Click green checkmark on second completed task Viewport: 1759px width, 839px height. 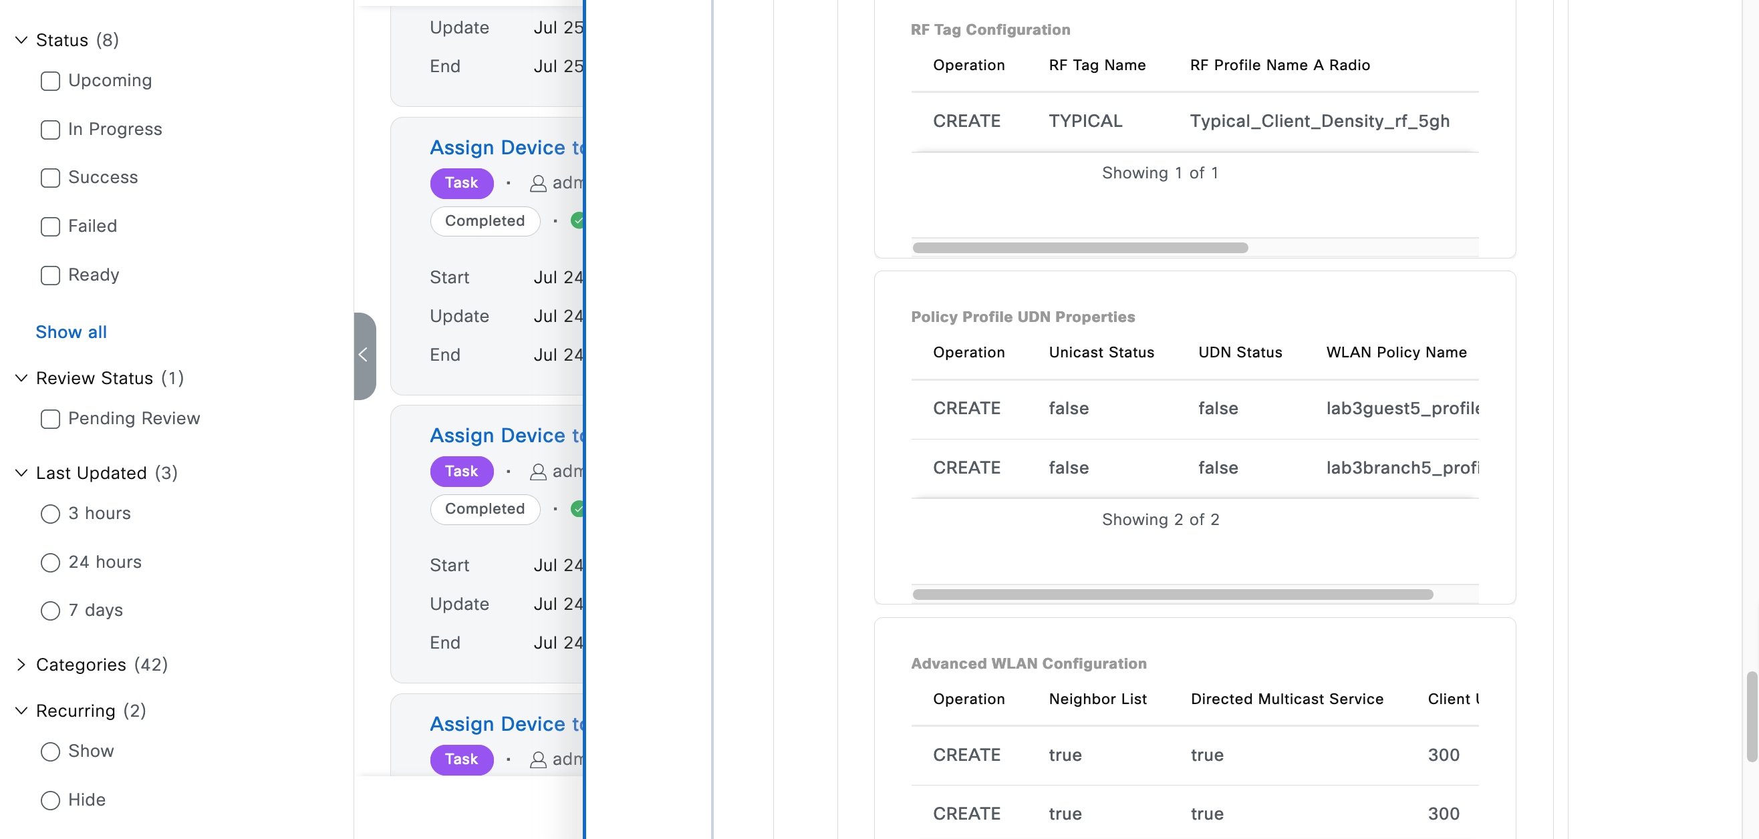click(577, 508)
